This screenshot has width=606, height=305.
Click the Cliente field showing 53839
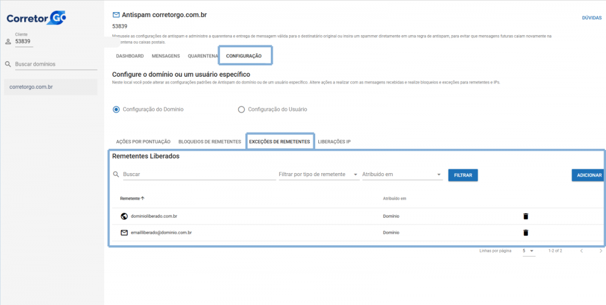[x=24, y=41]
